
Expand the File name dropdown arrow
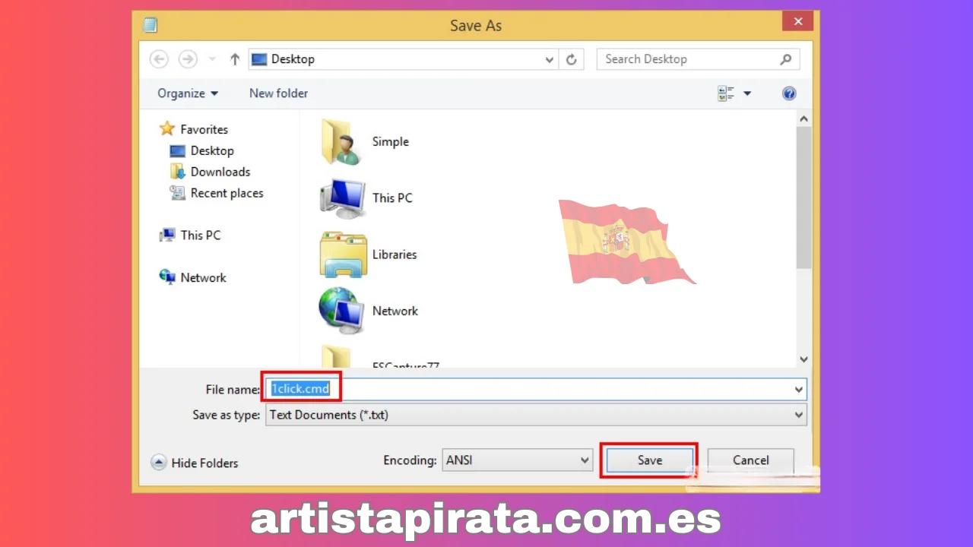click(799, 390)
